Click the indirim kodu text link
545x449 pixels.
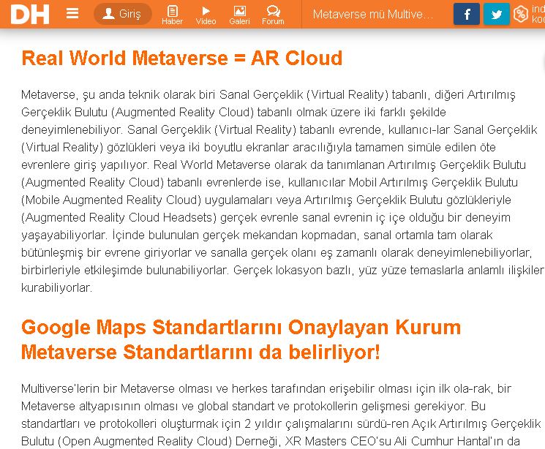coord(538,14)
